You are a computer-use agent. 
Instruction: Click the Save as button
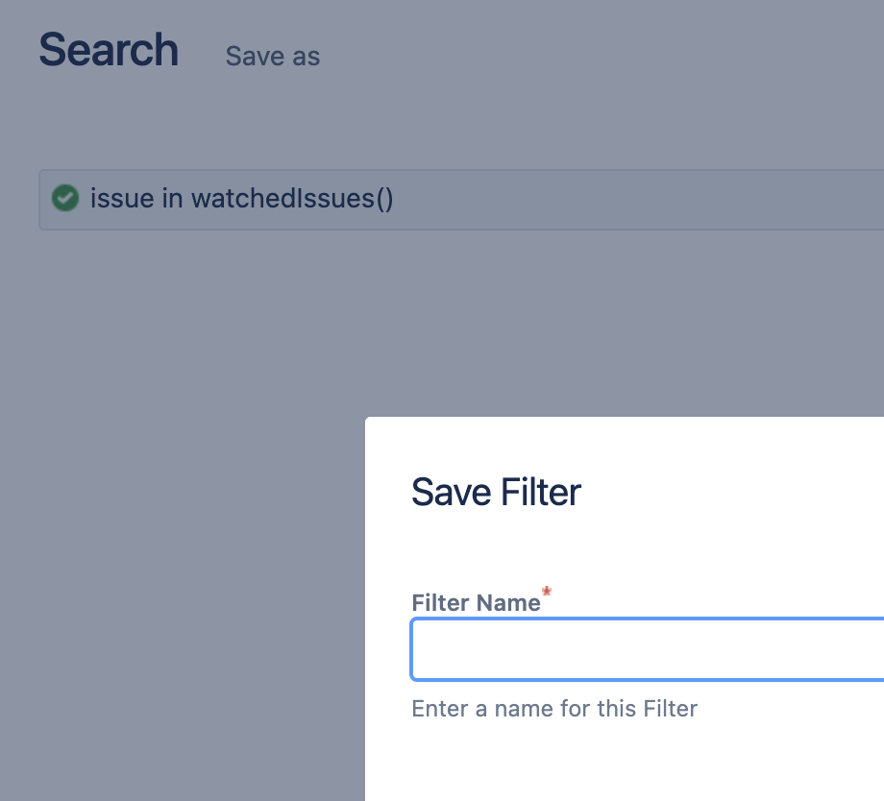273,57
